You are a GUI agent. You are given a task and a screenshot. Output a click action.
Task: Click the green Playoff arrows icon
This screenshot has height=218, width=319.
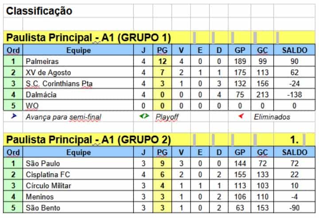coord(144,117)
